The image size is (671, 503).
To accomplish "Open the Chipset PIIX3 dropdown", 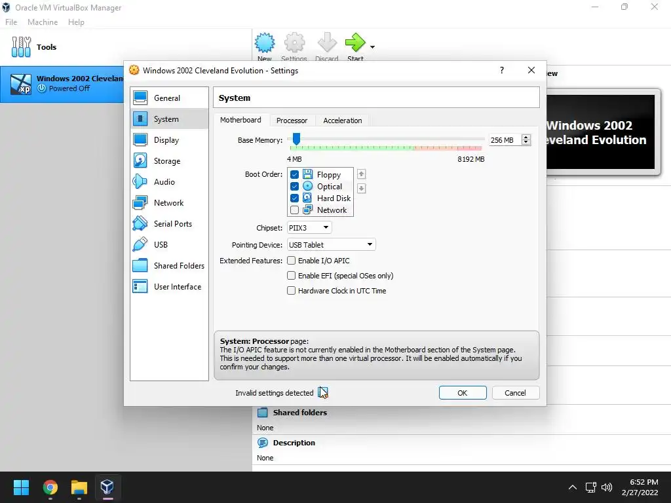I will (309, 227).
